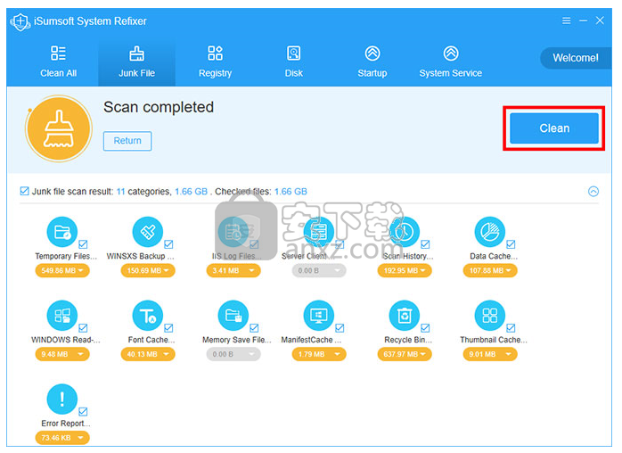Click the iSumsoft shield logo icon
This screenshot has width=622, height=453.
(20, 21)
